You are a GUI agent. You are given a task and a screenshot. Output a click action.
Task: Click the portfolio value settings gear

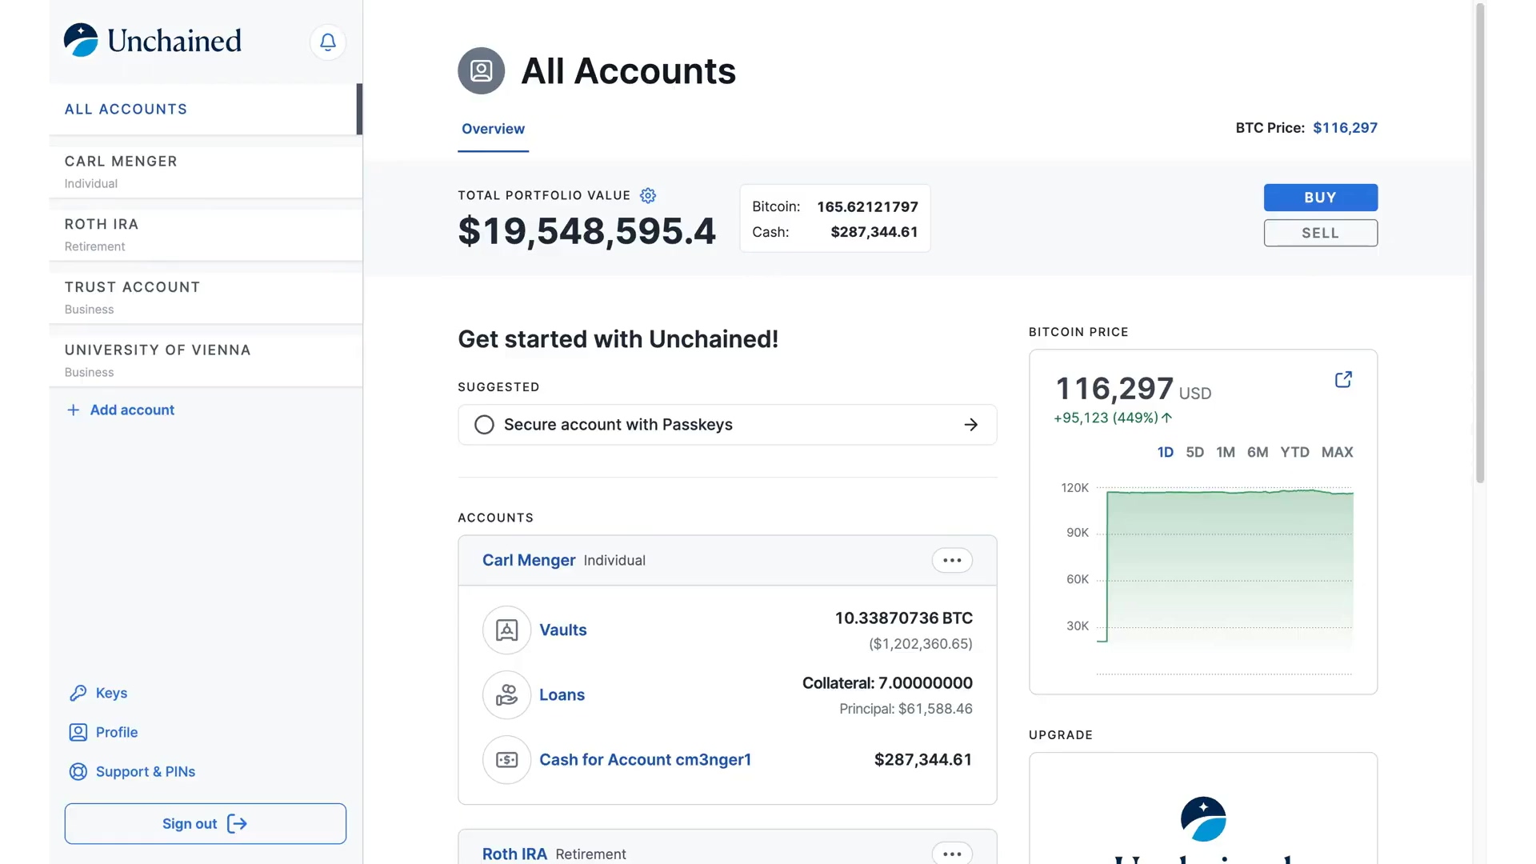[648, 195]
